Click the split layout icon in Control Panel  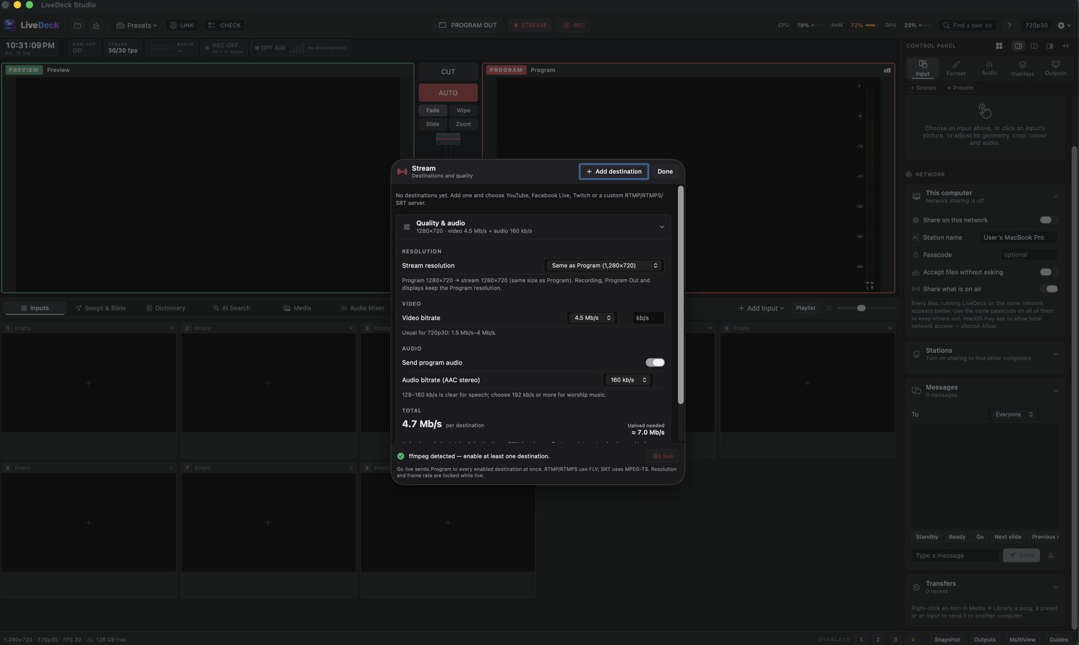[1034, 46]
